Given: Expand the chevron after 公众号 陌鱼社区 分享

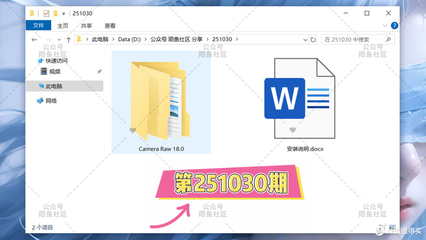Looking at the screenshot, I should coord(207,39).
